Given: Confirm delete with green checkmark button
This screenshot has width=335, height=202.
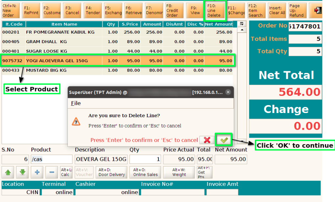Looking at the screenshot, I should tap(224, 140).
